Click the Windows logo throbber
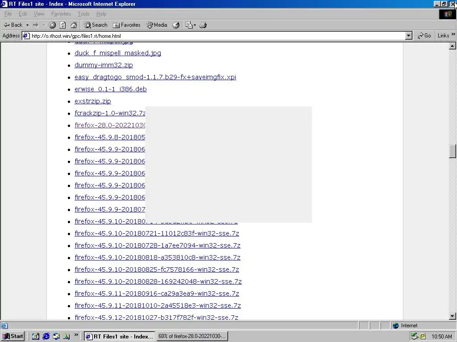Screen dimensions: 457x342 (448, 14)
